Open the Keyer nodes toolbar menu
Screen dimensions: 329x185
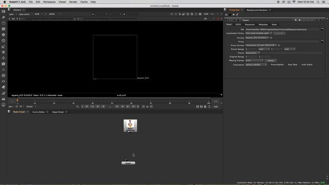(x=4, y=47)
